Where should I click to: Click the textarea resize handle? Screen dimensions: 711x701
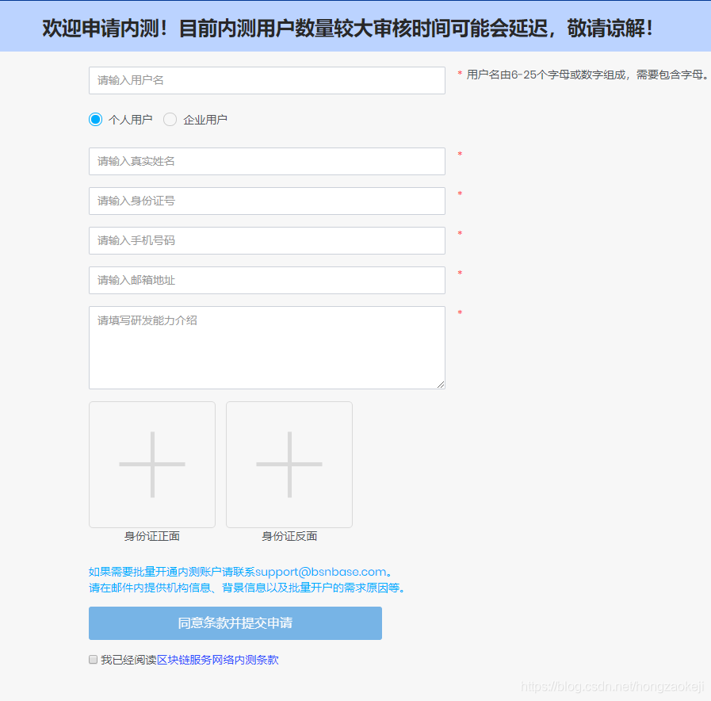tap(442, 385)
